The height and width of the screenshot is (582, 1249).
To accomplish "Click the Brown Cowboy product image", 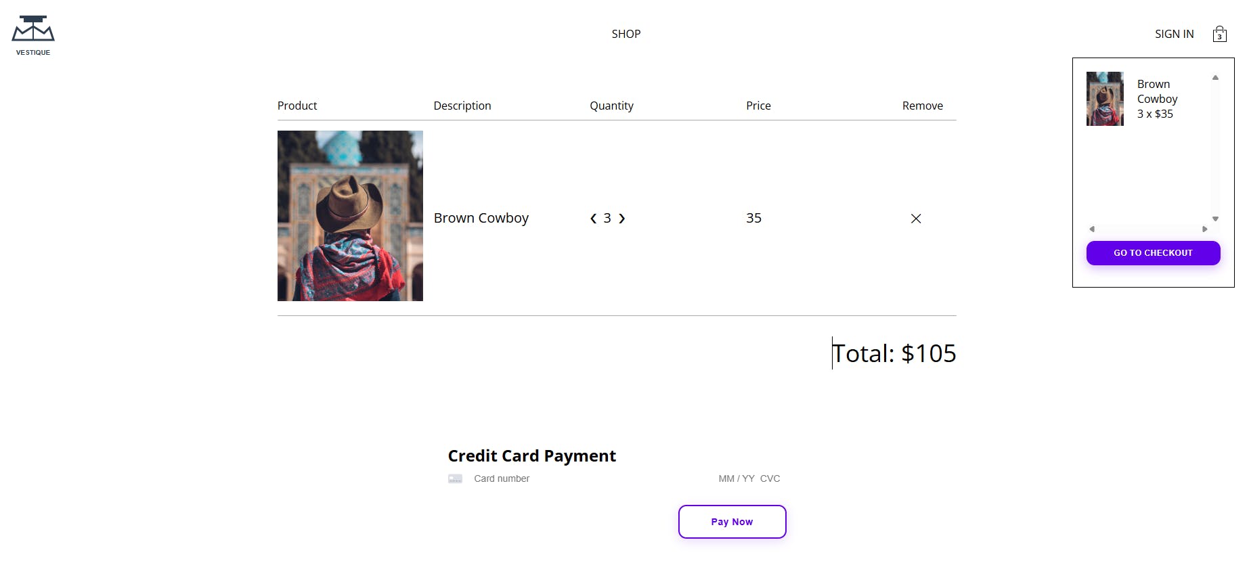I will [350, 216].
